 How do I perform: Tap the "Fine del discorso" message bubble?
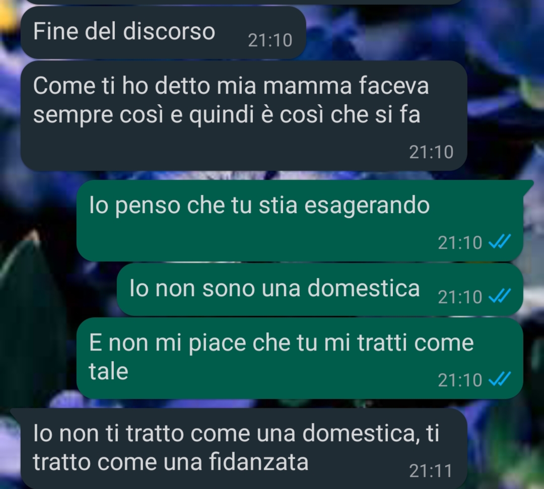163,33
